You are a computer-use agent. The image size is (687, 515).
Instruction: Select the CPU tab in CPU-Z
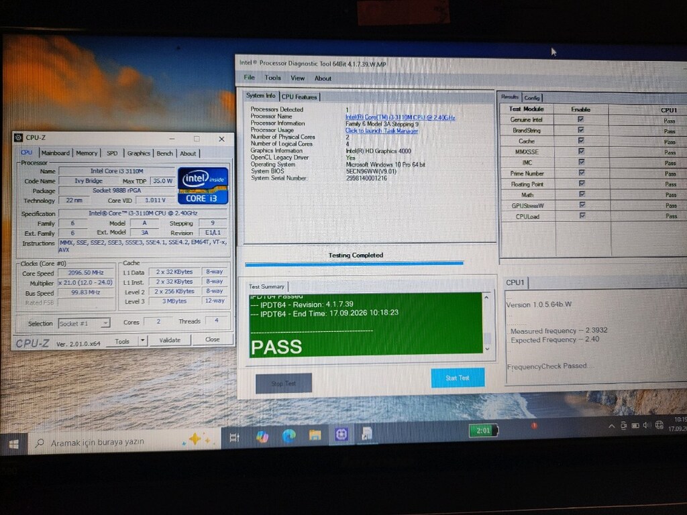click(x=26, y=152)
